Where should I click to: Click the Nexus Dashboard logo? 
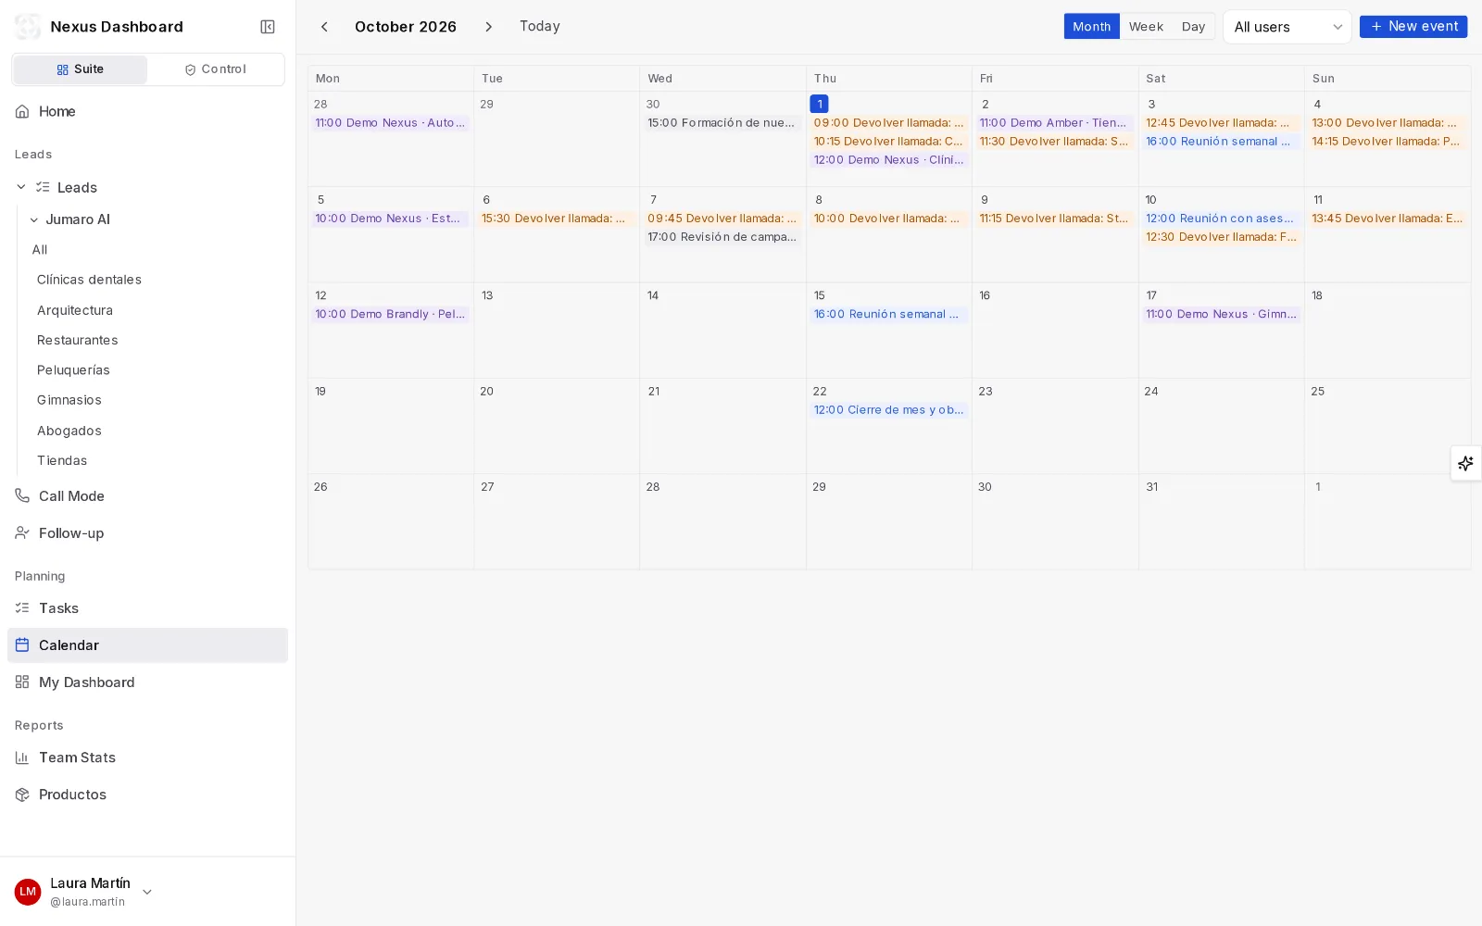pyautogui.click(x=28, y=27)
